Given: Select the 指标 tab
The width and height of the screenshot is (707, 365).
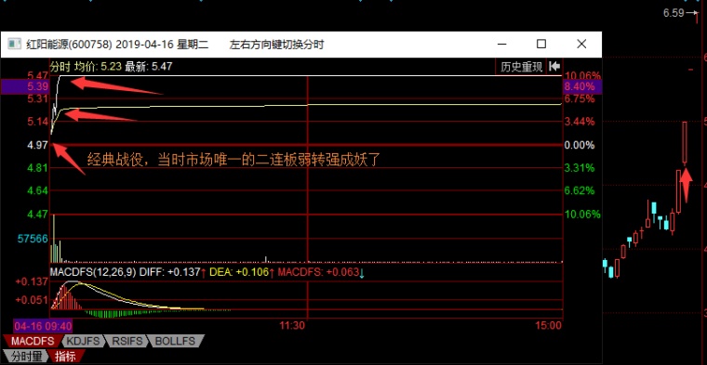Looking at the screenshot, I should [x=65, y=357].
